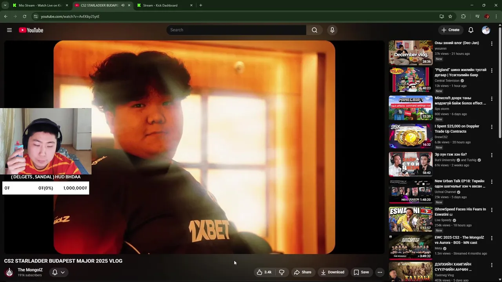This screenshot has height=282, width=502.
Task: Close the Kick Dashboard tab
Action: point(191,5)
